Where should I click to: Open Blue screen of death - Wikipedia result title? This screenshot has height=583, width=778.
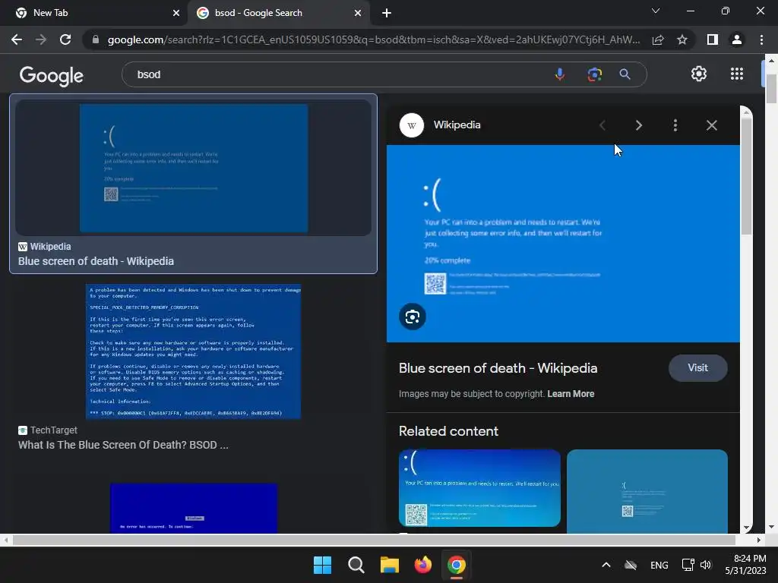[96, 261]
